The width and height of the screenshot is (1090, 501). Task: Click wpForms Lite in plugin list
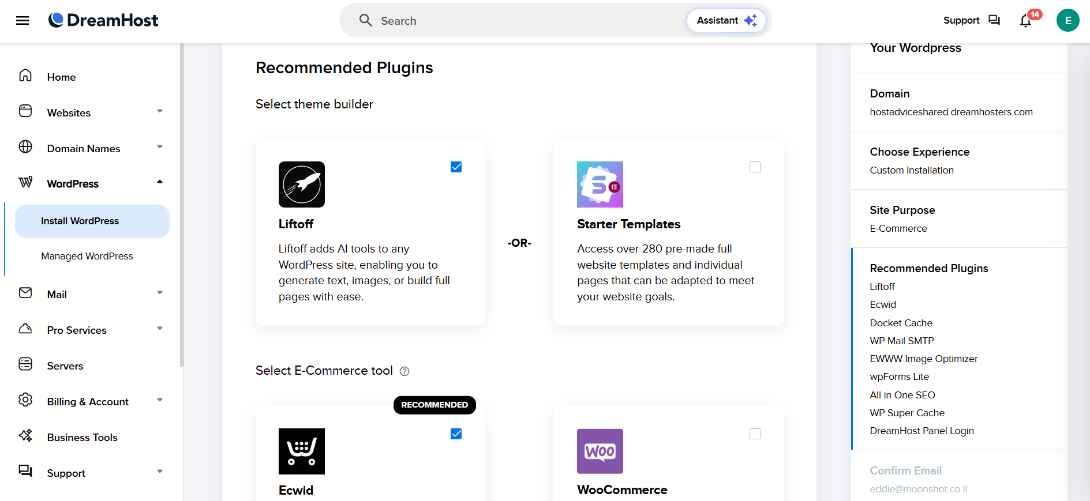click(900, 376)
